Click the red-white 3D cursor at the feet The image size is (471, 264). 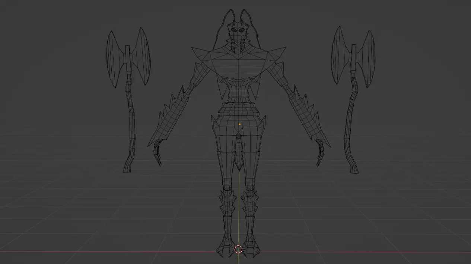pyautogui.click(x=238, y=249)
